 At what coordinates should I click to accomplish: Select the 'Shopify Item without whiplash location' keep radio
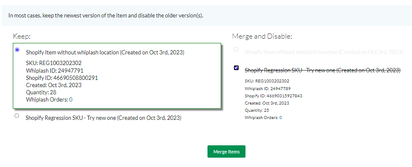pyautogui.click(x=17, y=50)
